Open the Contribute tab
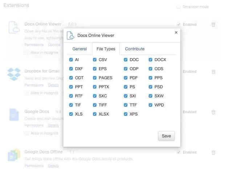The width and height of the screenshot is (225, 169). coord(135,49)
